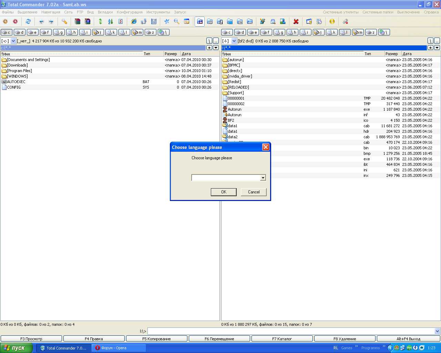441x353 pixels.
Task: Open the wrench configuration toolbar icon
Action: [x=64, y=21]
